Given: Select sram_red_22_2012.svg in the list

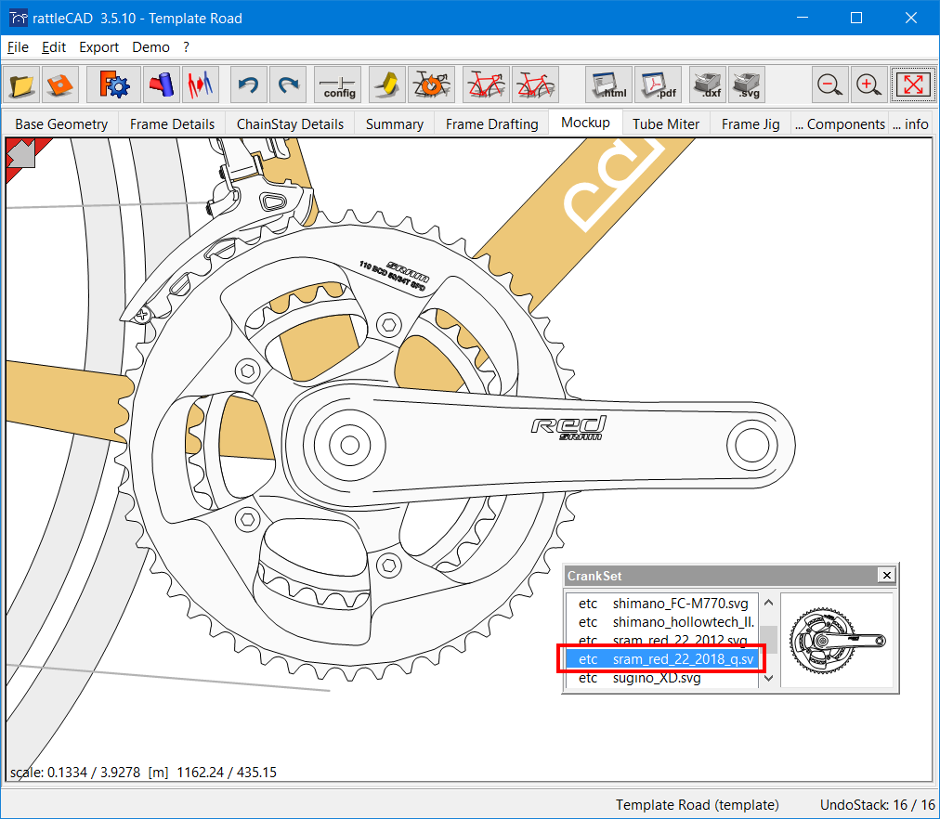Looking at the screenshot, I should (662, 641).
